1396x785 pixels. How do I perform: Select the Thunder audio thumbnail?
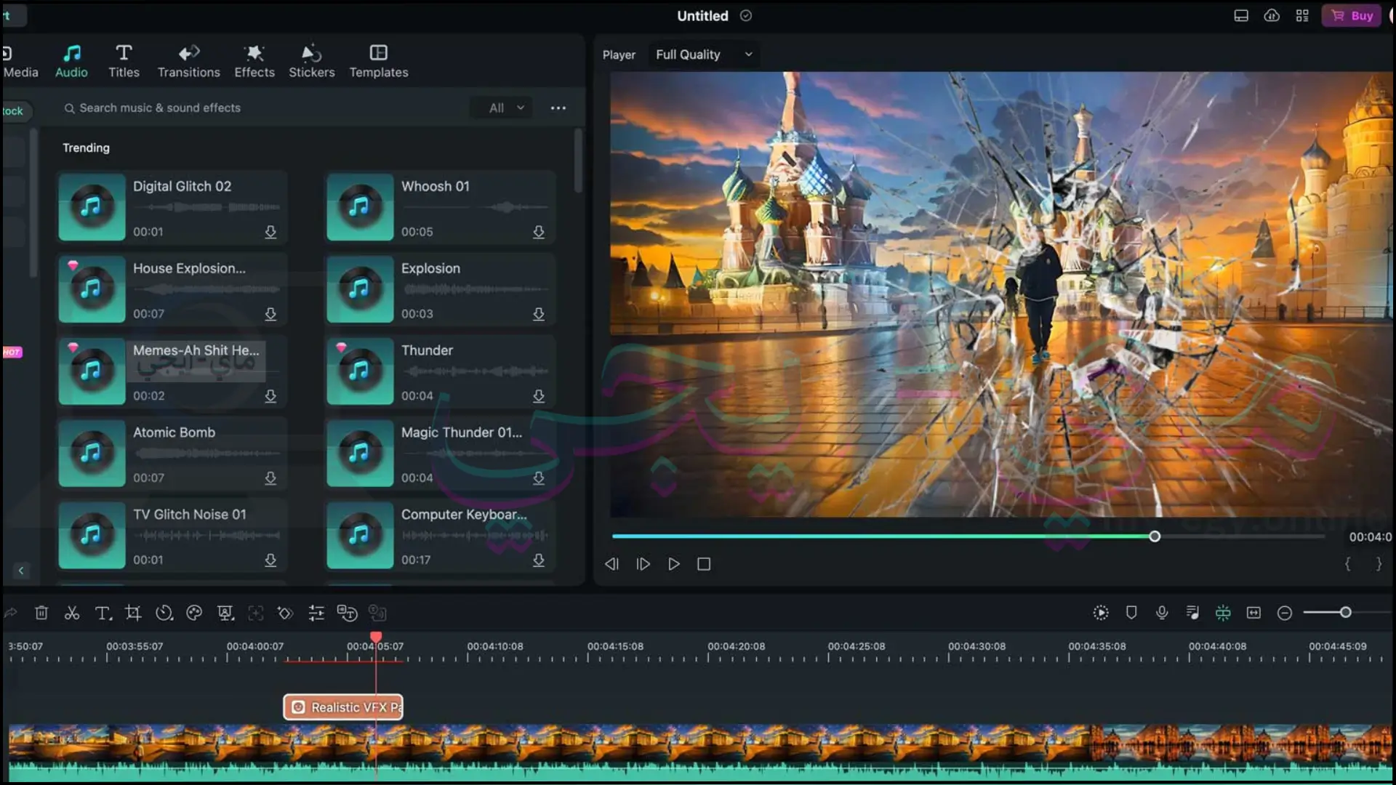point(360,371)
